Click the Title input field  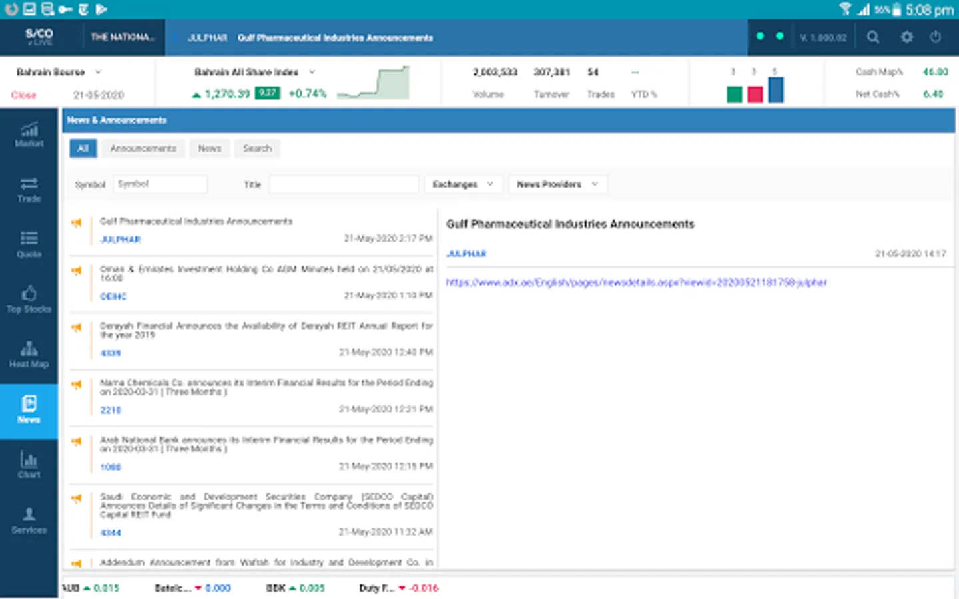pyautogui.click(x=344, y=184)
